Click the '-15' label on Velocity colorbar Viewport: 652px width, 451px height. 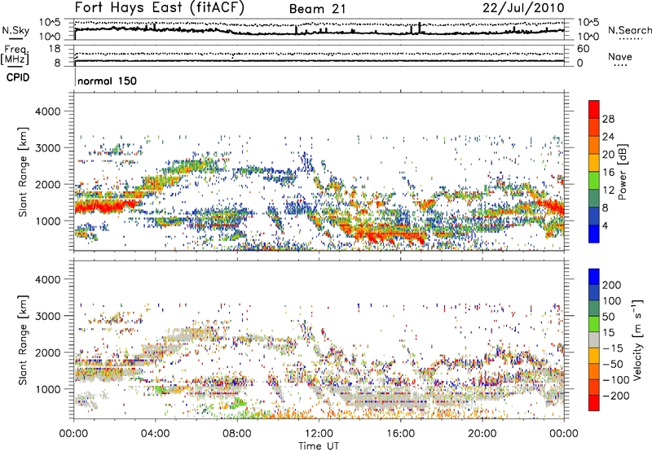(x=613, y=348)
